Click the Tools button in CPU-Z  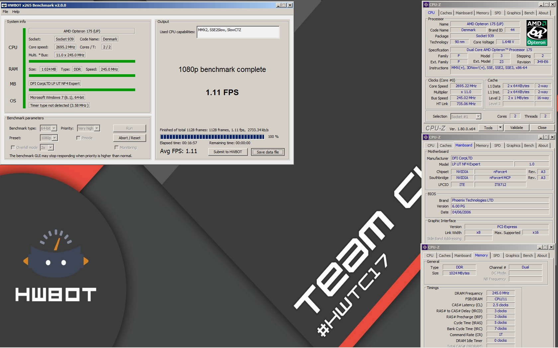[488, 128]
